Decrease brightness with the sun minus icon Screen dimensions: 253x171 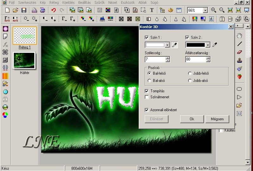26,19
